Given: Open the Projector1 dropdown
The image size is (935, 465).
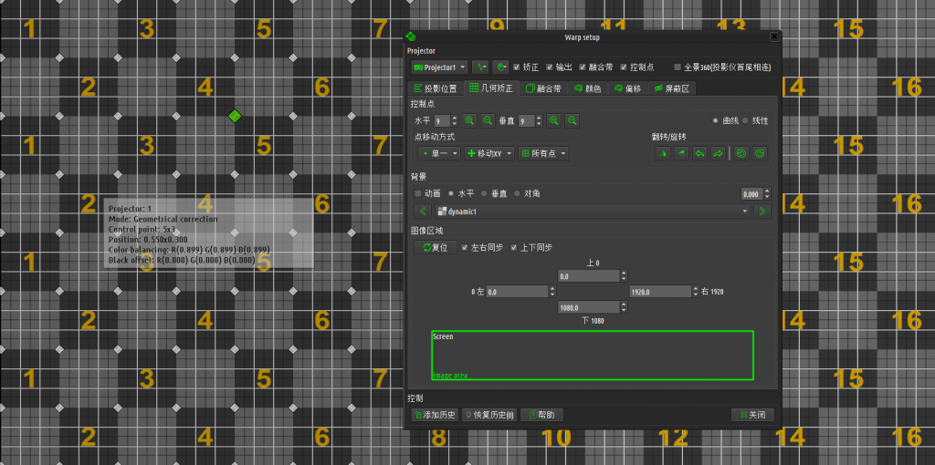Looking at the screenshot, I should pyautogui.click(x=439, y=67).
